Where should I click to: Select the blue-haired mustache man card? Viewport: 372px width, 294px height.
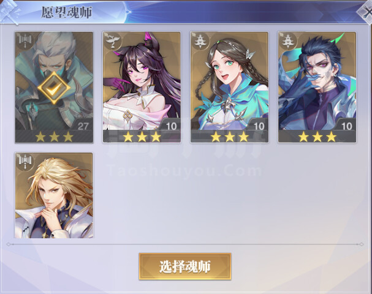point(317,87)
